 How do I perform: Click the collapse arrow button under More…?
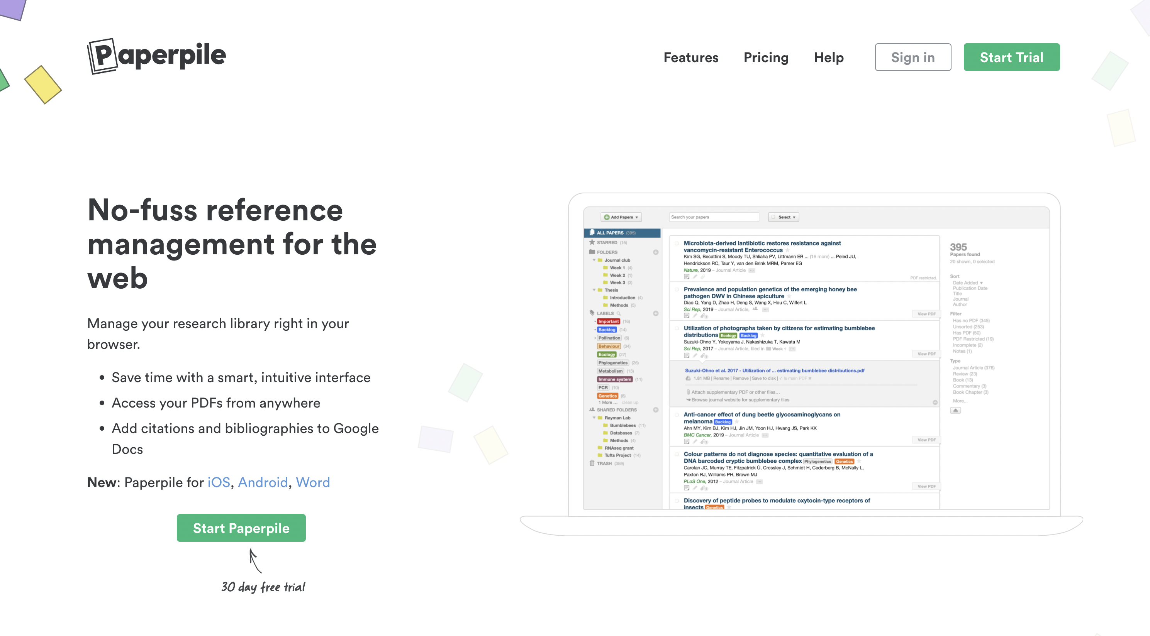click(955, 410)
